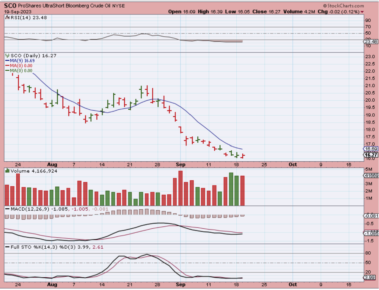Click the StockCharts.com copyright link
The height and width of the screenshot is (290, 379).
[343, 5]
